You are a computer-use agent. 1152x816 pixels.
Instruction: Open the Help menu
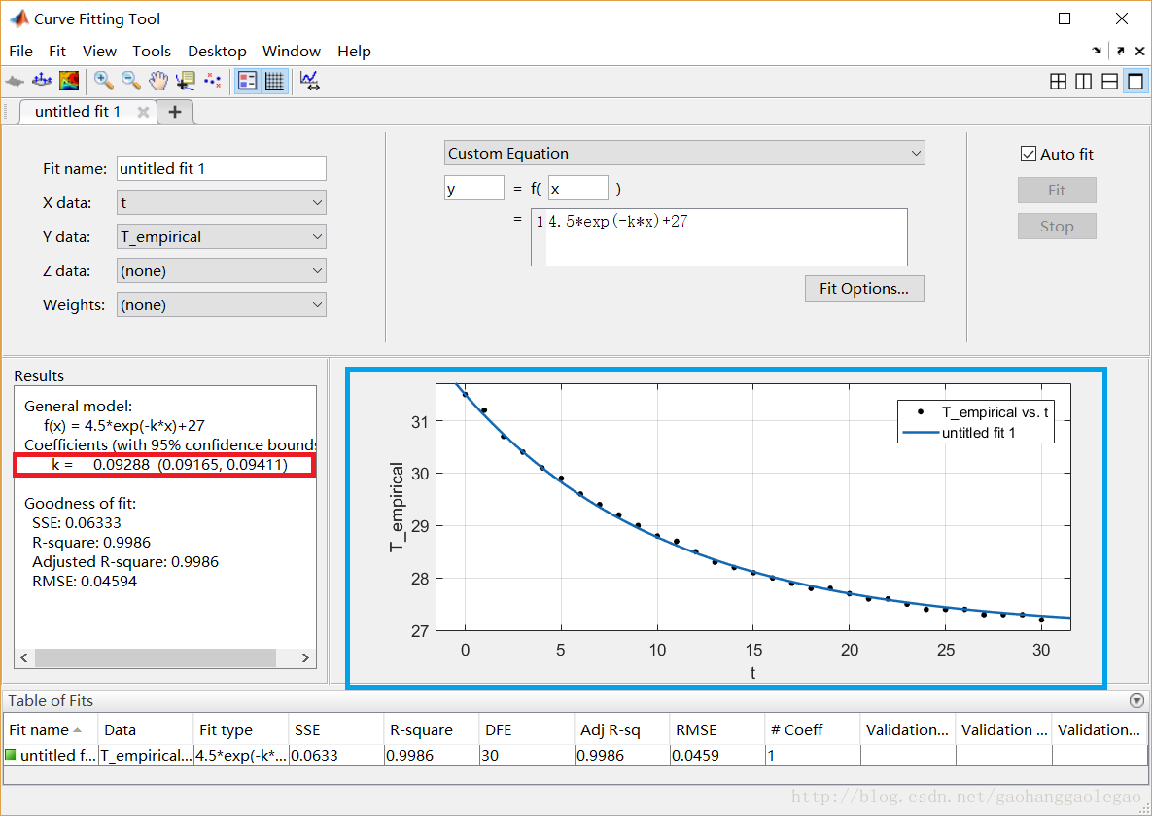(354, 52)
